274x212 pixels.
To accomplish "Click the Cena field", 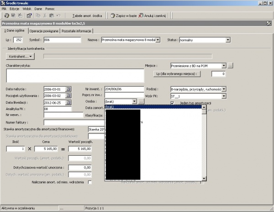I will click(x=46, y=149).
